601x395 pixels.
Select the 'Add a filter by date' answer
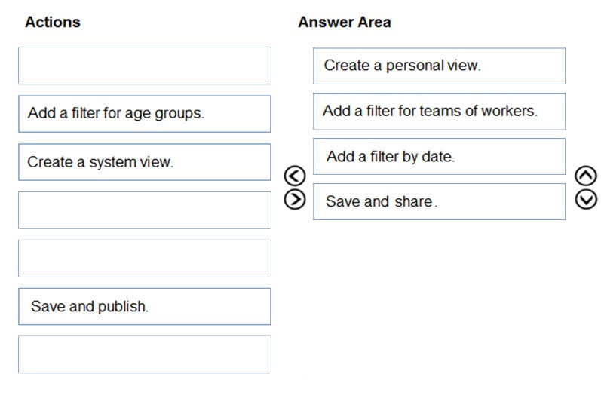[440, 156]
